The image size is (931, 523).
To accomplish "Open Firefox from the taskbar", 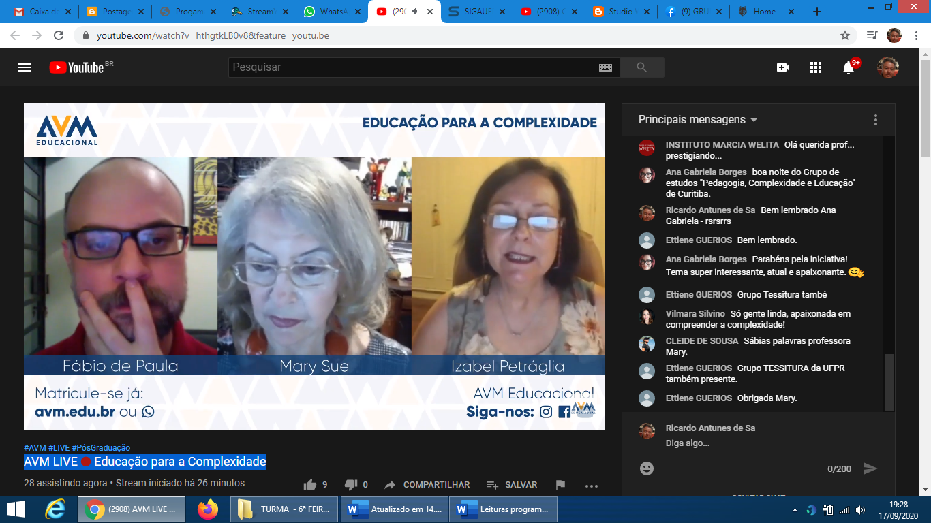I will click(207, 509).
